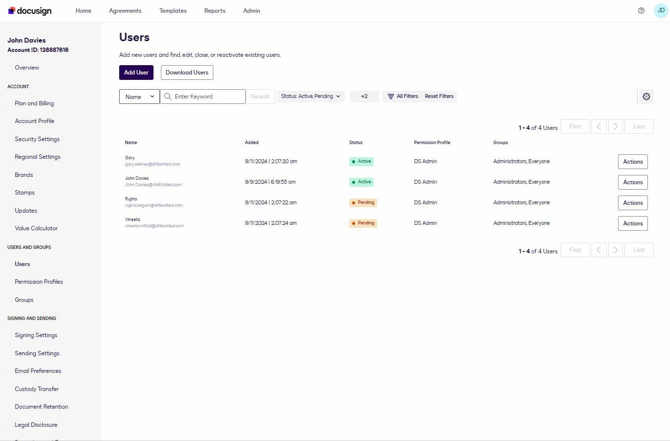
Task: Open the Status: Active, Pending filter dropdown
Action: 310,97
